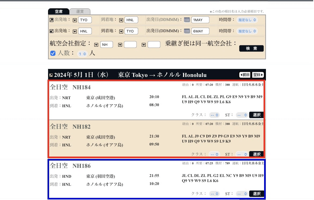Open the passenger count selector
Screen dimensions: 314x200
pyautogui.click(x=82, y=54)
